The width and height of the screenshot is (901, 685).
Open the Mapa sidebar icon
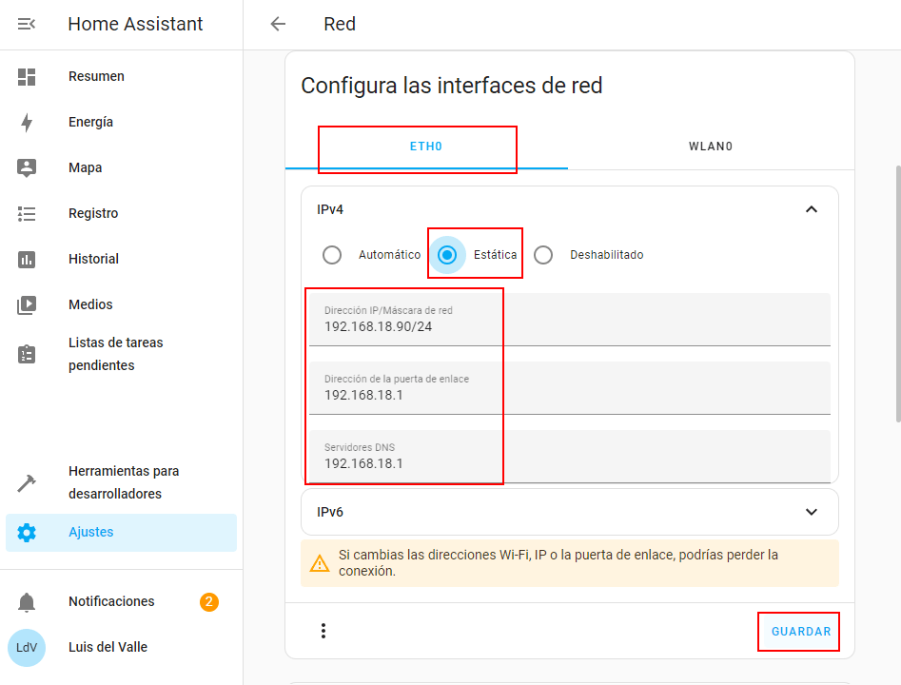(x=27, y=167)
